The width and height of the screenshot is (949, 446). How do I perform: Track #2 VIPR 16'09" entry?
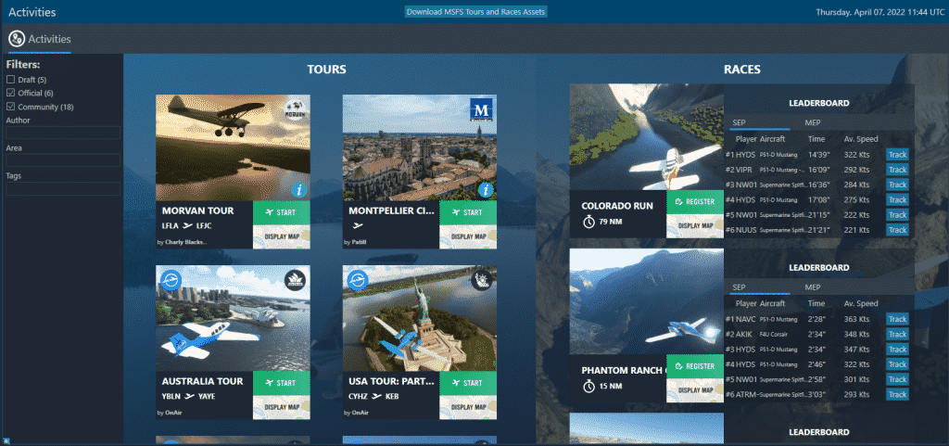click(897, 170)
